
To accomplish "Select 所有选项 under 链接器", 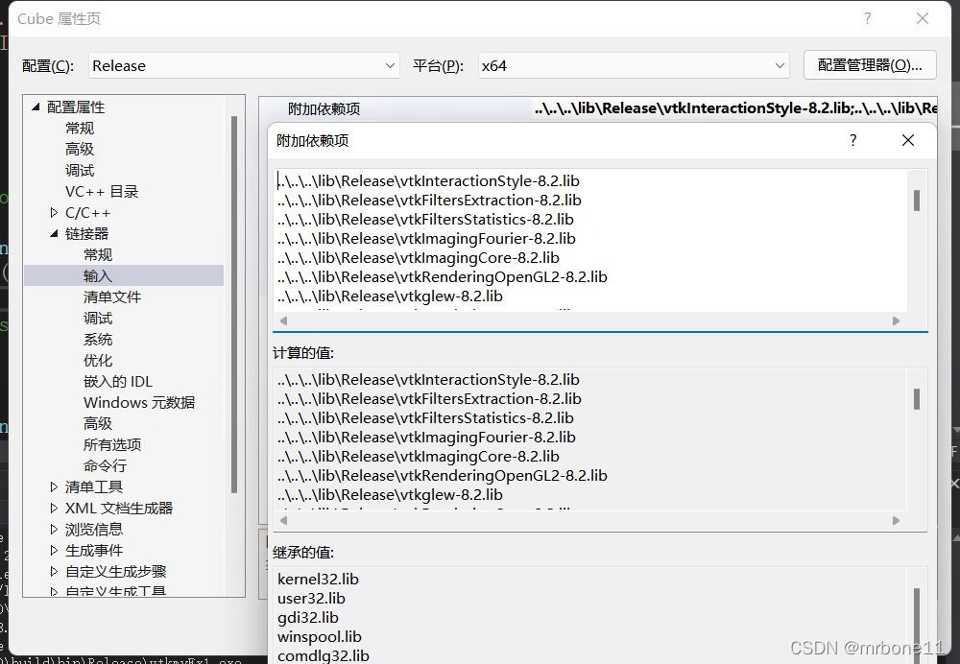I will [112, 445].
